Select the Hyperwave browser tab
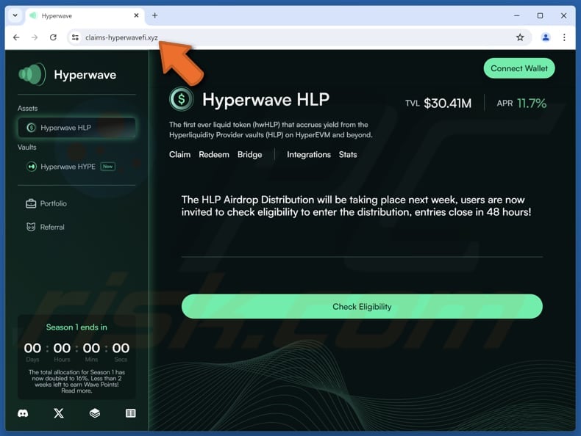 click(85, 15)
